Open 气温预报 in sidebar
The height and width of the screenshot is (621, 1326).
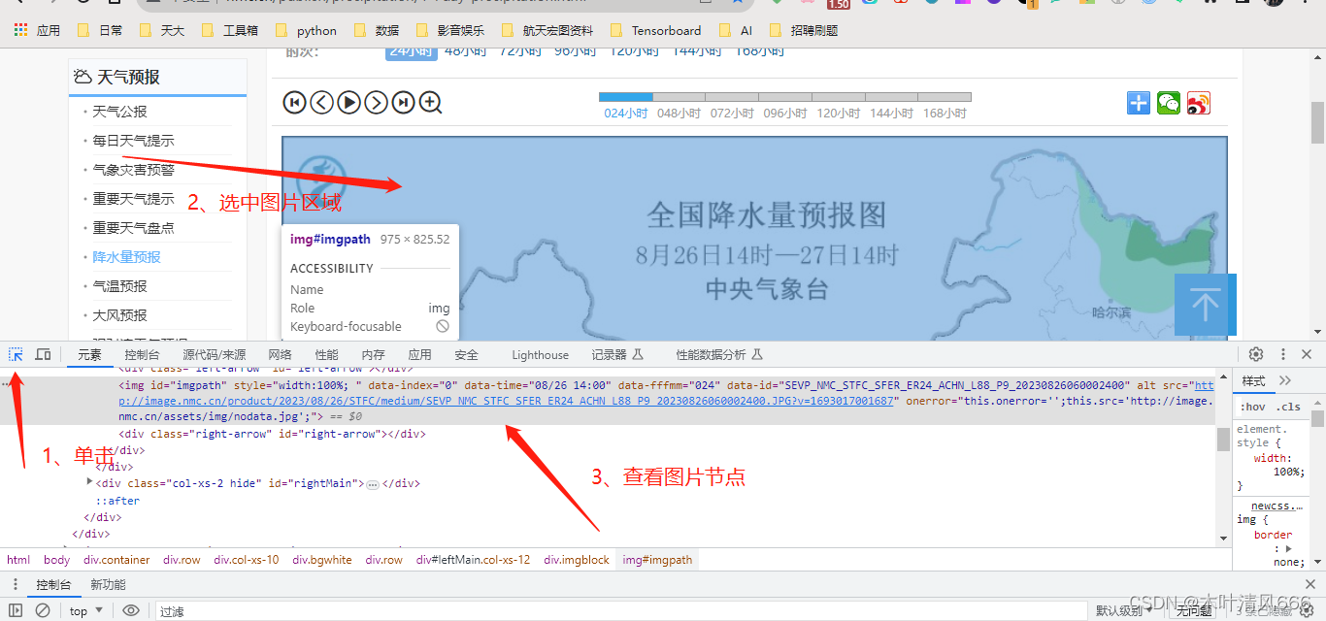(119, 286)
